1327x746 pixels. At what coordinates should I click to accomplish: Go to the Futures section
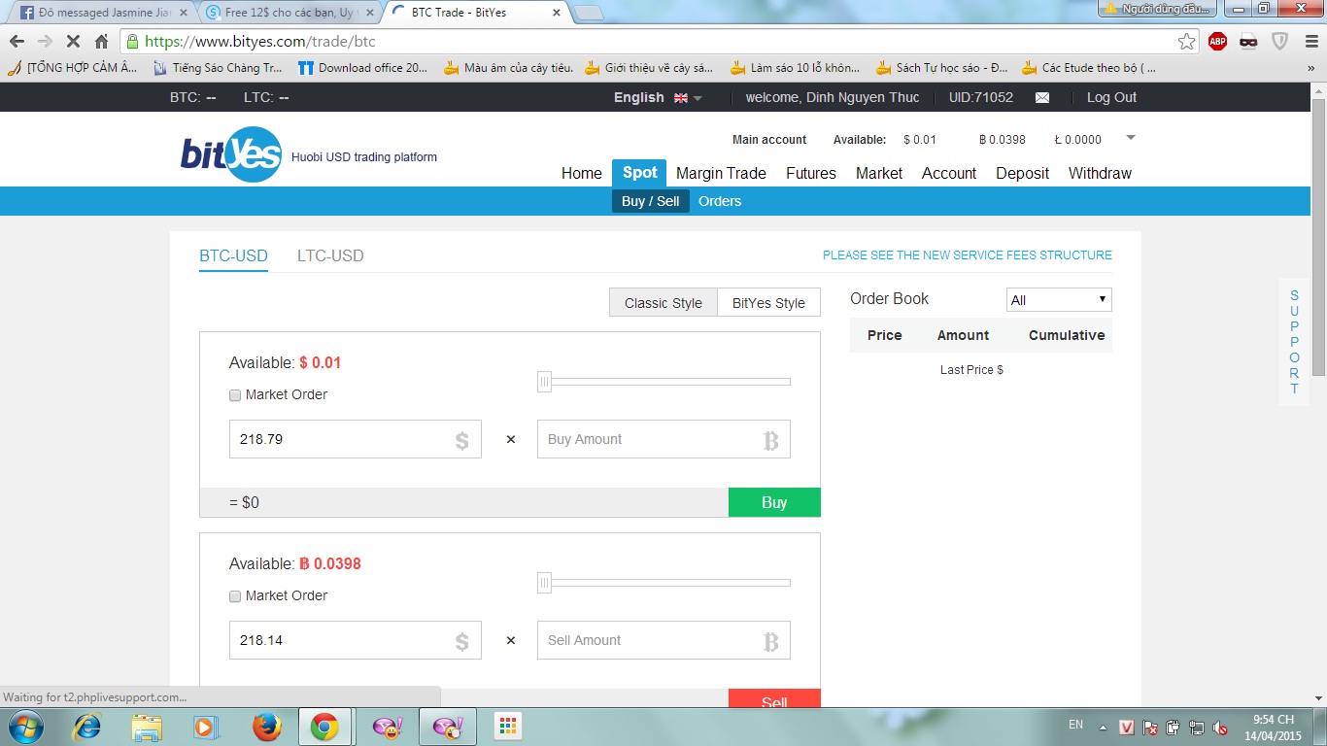coord(811,173)
